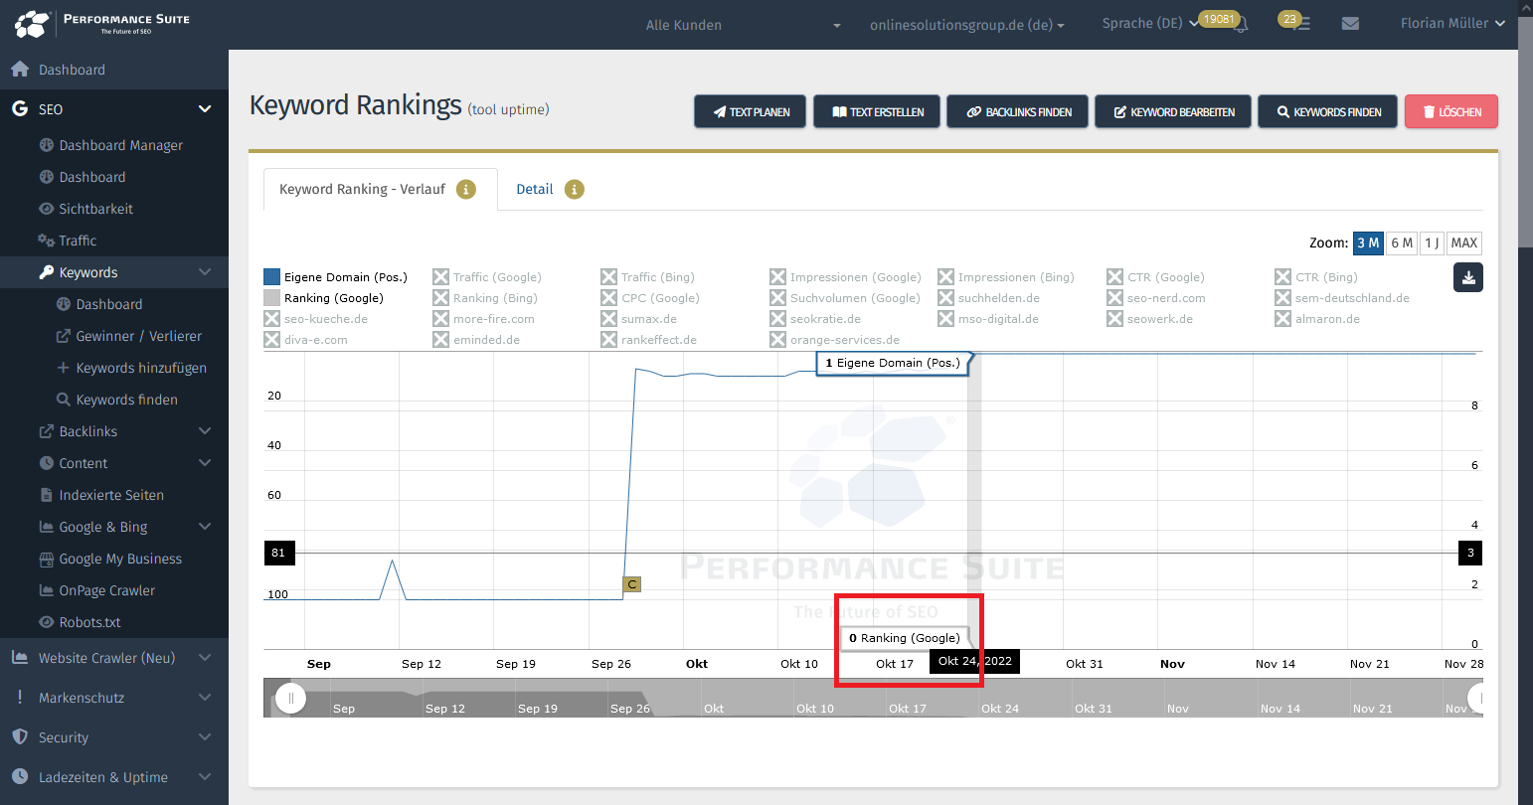Click the home icon beside Dashboard
Screen dimensions: 1533x805
click(x=19, y=70)
